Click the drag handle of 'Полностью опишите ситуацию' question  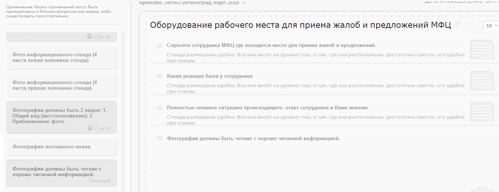coord(159,108)
